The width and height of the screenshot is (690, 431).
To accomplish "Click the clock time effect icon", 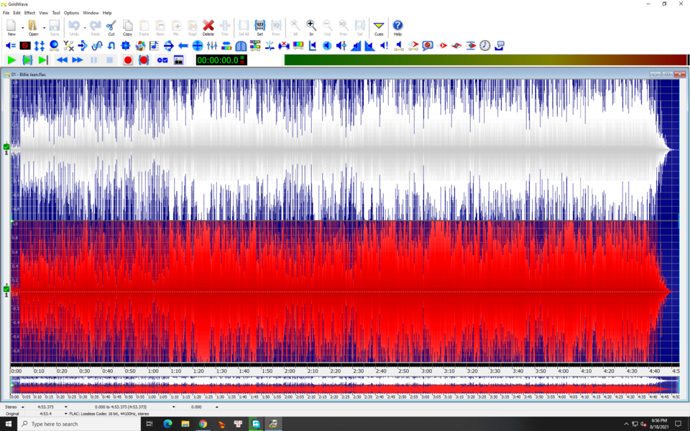I will coord(485,46).
